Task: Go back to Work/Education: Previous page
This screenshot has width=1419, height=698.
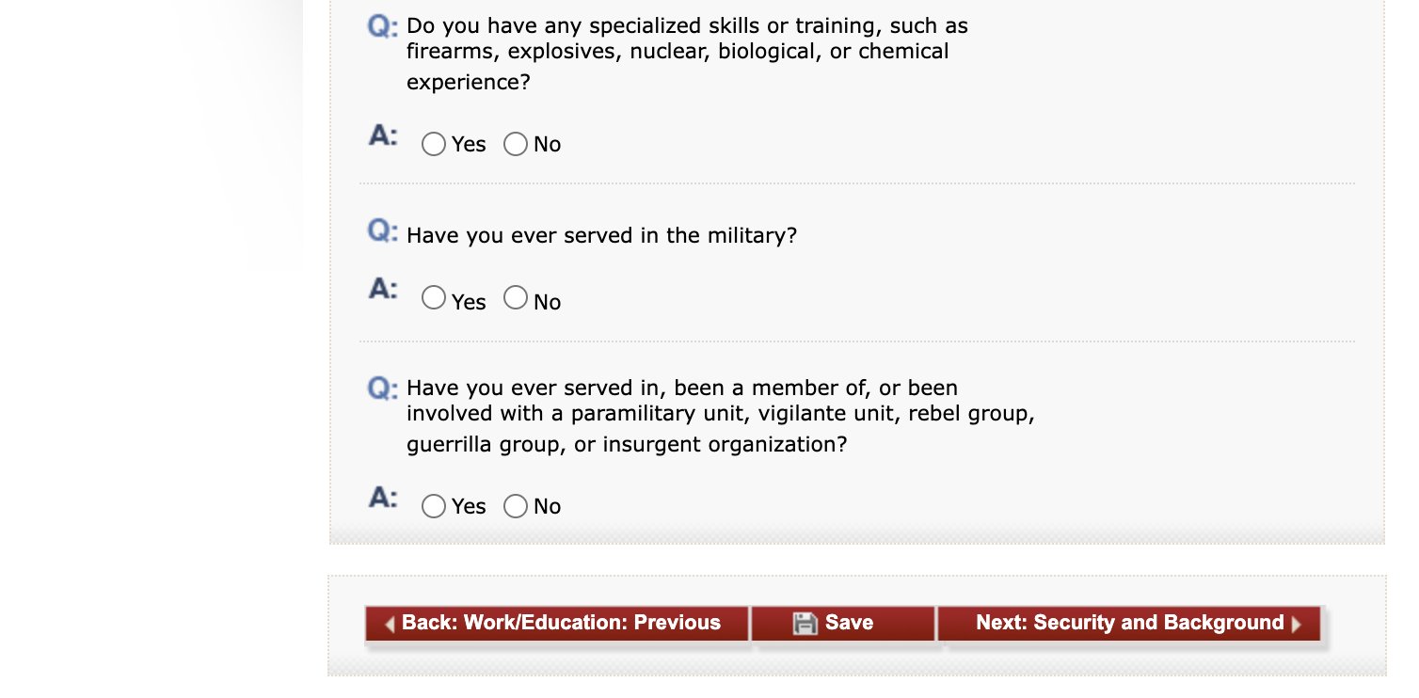Action: [x=557, y=623]
